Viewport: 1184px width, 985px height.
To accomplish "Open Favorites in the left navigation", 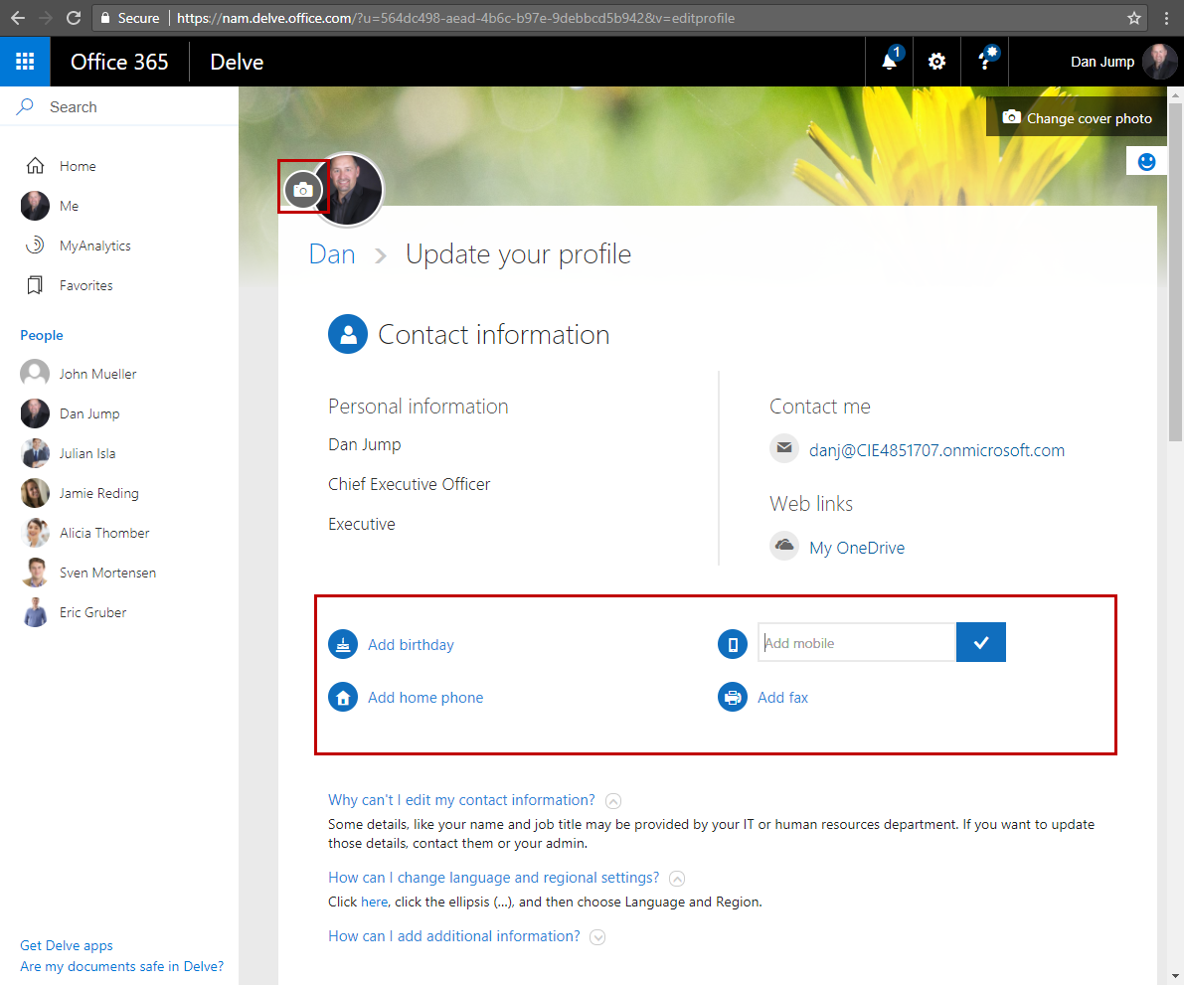I will pyautogui.click(x=85, y=285).
